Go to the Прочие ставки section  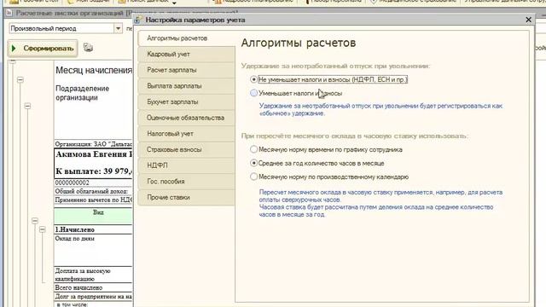pyautogui.click(x=186, y=197)
